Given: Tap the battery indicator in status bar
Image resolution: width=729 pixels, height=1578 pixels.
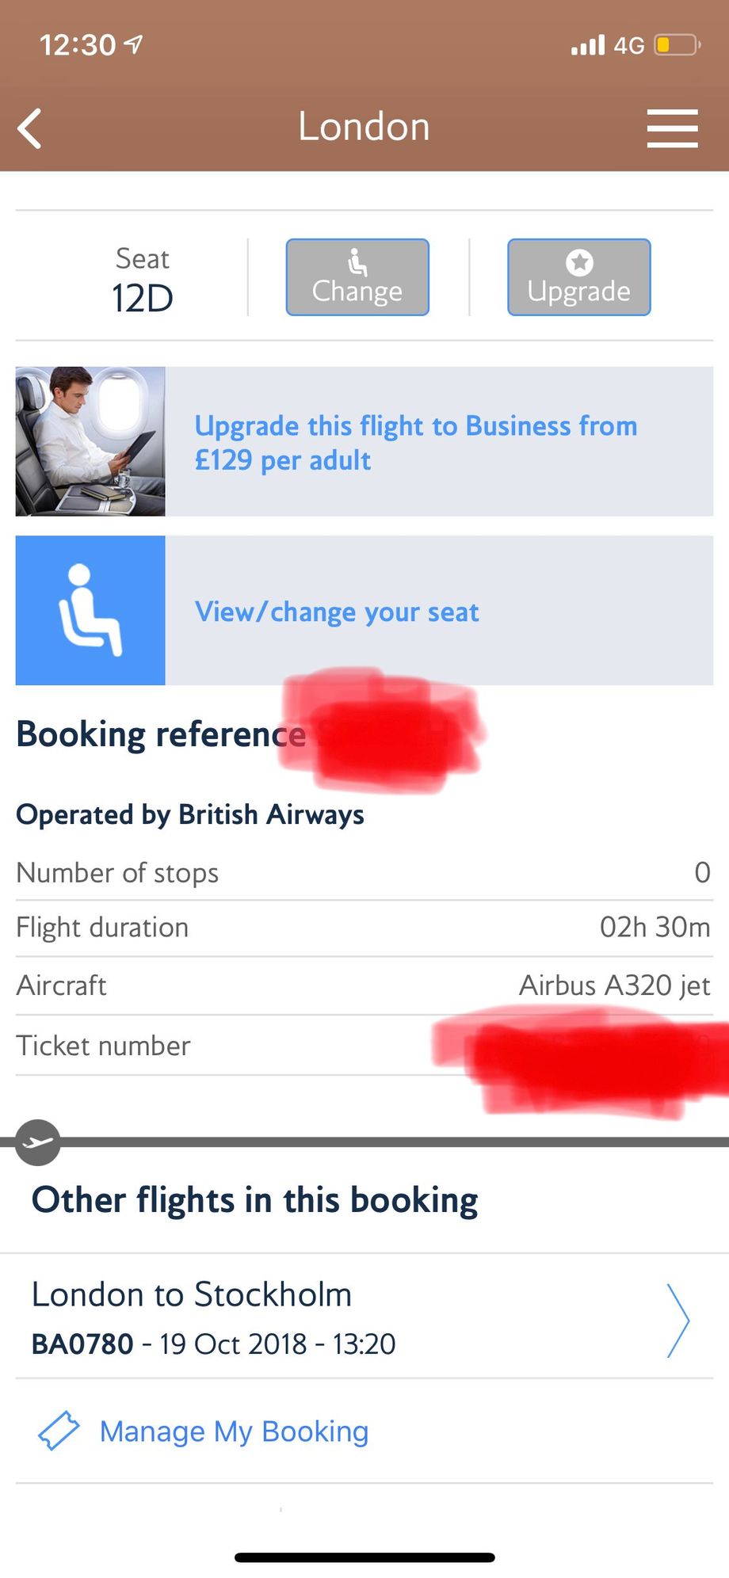Looking at the screenshot, I should [x=676, y=45].
